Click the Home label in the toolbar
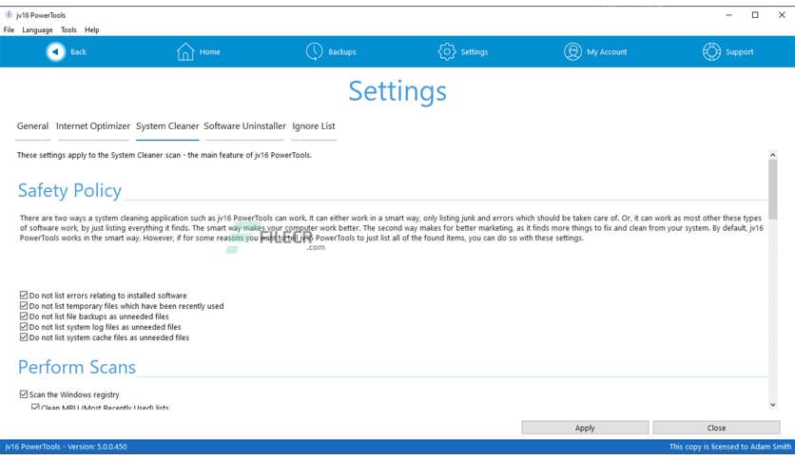This screenshot has height=460, width=795. [209, 51]
